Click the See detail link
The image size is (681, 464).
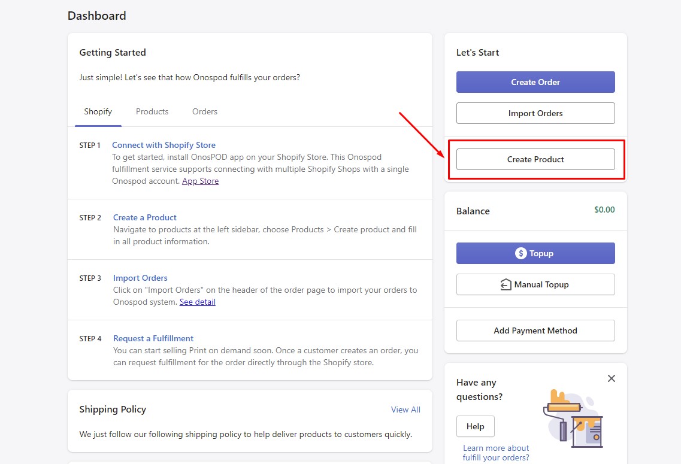(x=198, y=302)
